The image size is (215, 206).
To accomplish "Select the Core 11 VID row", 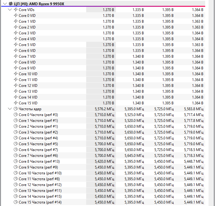I will [x=109, y=80].
